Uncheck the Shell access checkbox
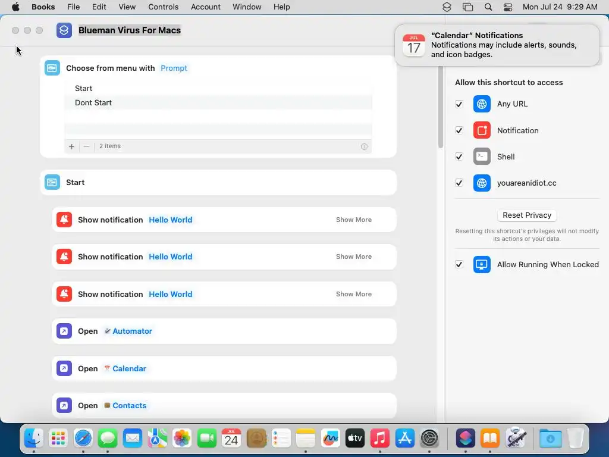Image resolution: width=609 pixels, height=457 pixels. pyautogui.click(x=459, y=156)
